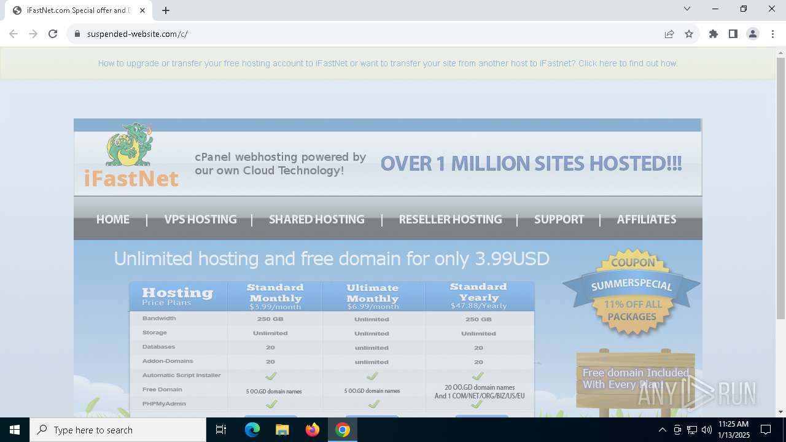Expand the tab search chevron
The image size is (786, 442).
pyautogui.click(x=687, y=9)
